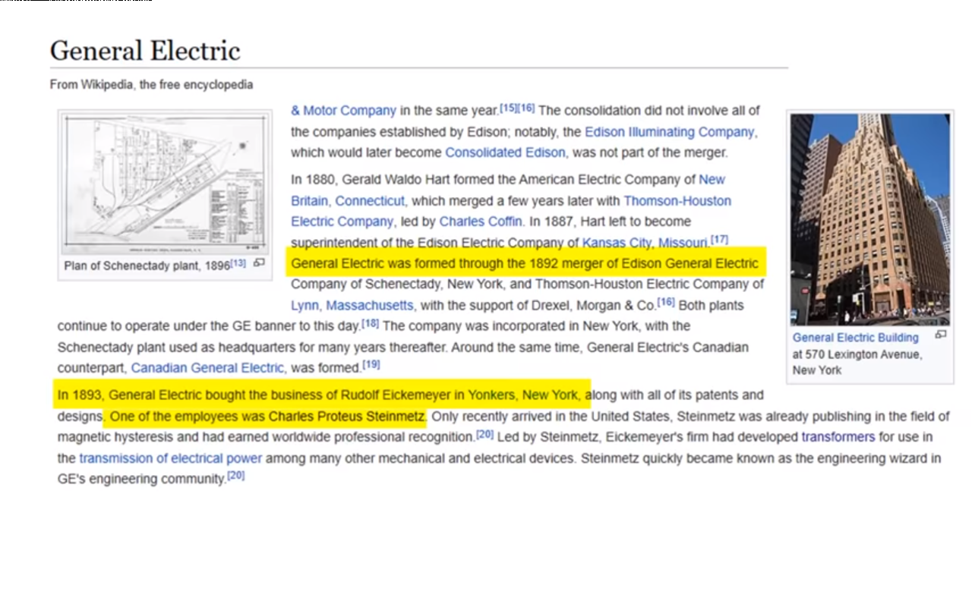This screenshot has height=607, width=972.
Task: Jump to citation [18]
Action: pos(371,323)
